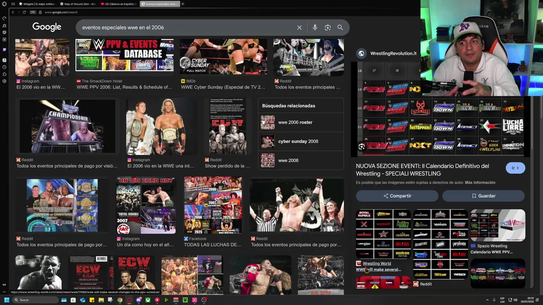Click the globe icon beside WrestlingRevolution.it
The image size is (543, 305).
(361, 53)
